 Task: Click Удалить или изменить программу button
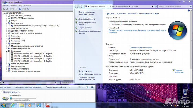(28, 87)
